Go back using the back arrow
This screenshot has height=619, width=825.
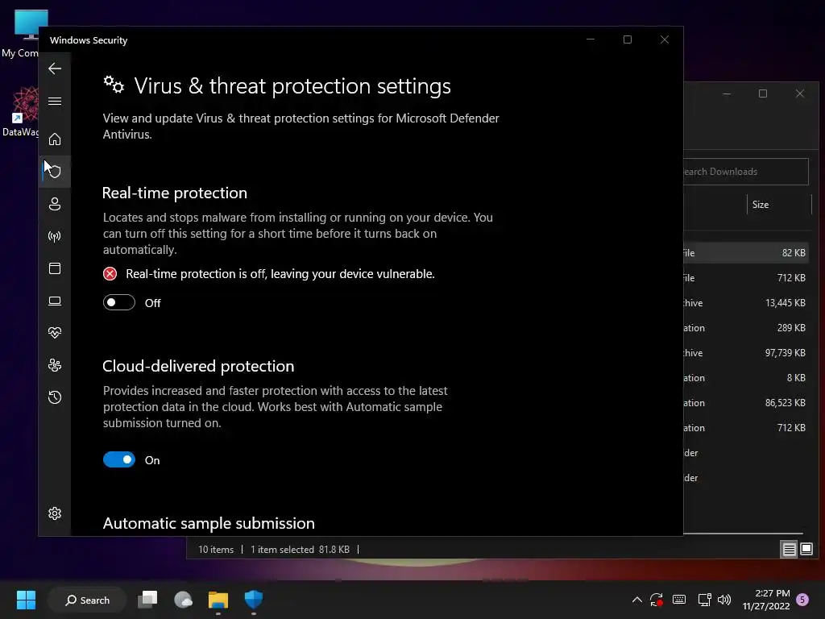coord(55,69)
